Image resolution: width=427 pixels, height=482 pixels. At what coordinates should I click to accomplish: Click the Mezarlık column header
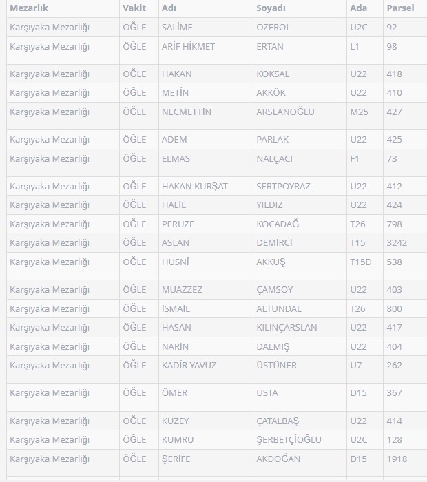click(29, 8)
